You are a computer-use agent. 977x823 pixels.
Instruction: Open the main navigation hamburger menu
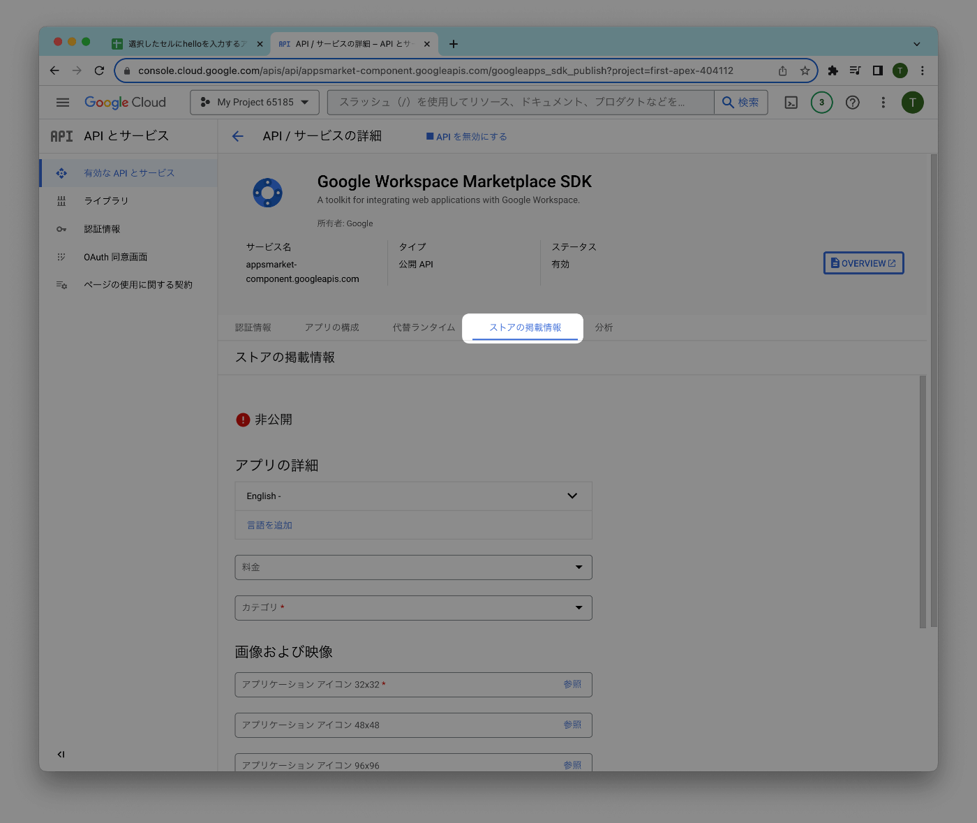pos(63,103)
